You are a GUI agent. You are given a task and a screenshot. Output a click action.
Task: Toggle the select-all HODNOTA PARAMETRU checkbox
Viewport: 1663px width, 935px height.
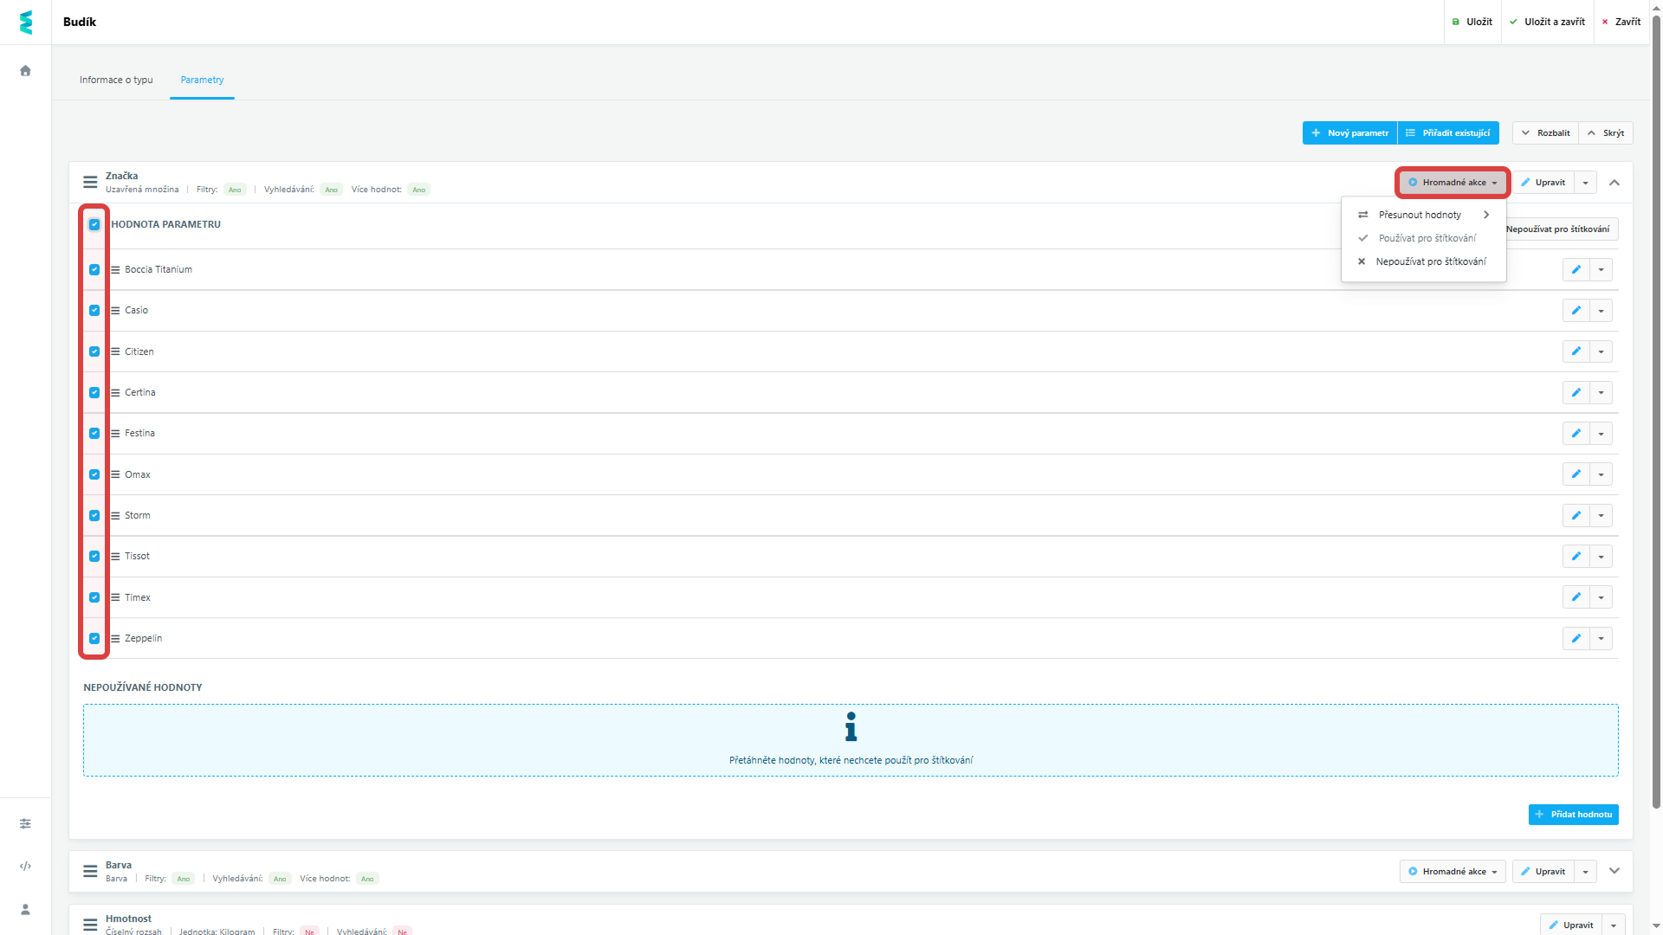coord(94,224)
